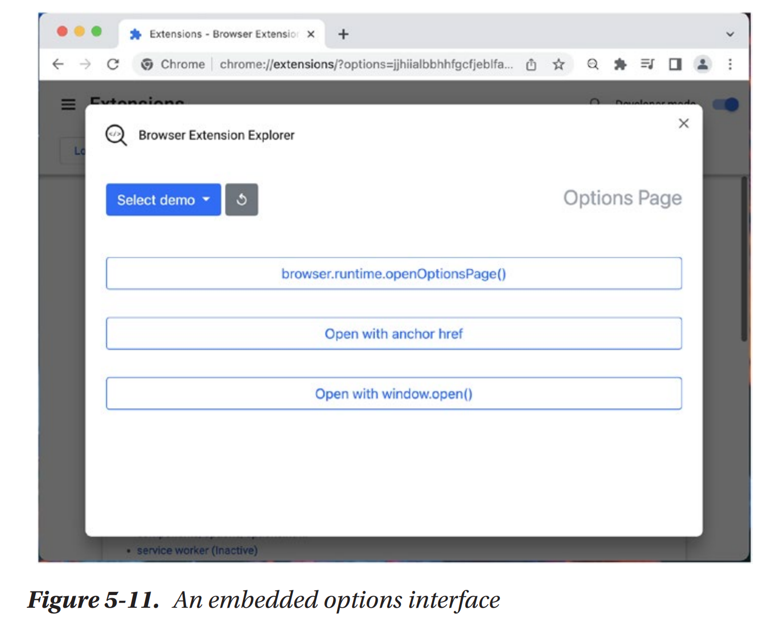Open a new tab with plus button
The width and height of the screenshot is (768, 623).
coord(343,34)
